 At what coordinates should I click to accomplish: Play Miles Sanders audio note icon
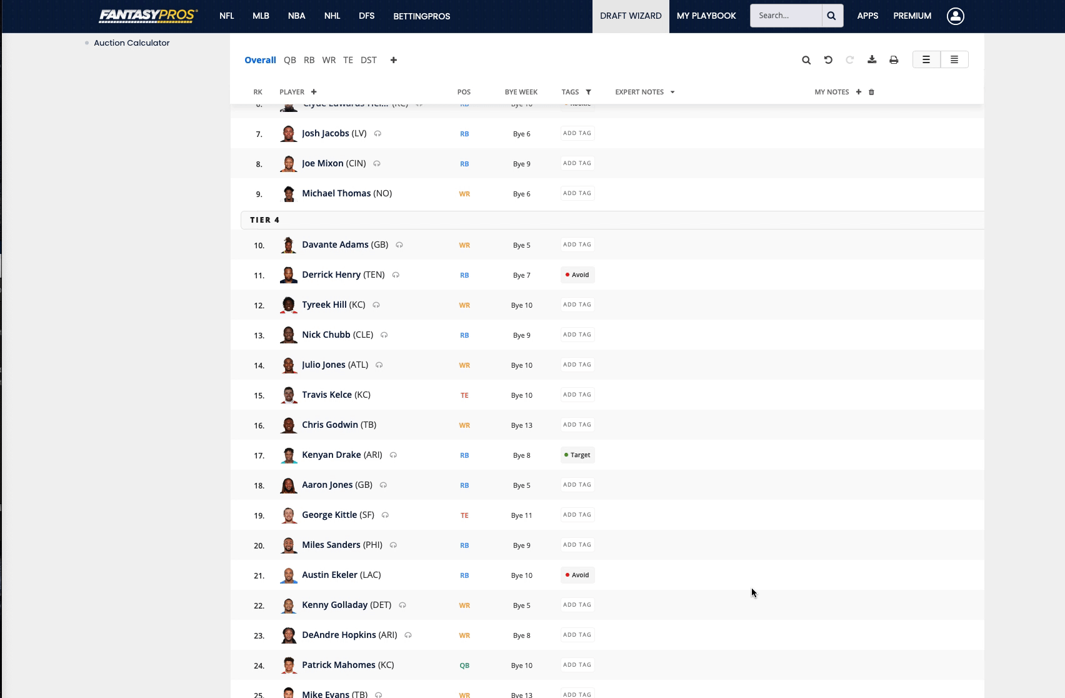click(393, 545)
